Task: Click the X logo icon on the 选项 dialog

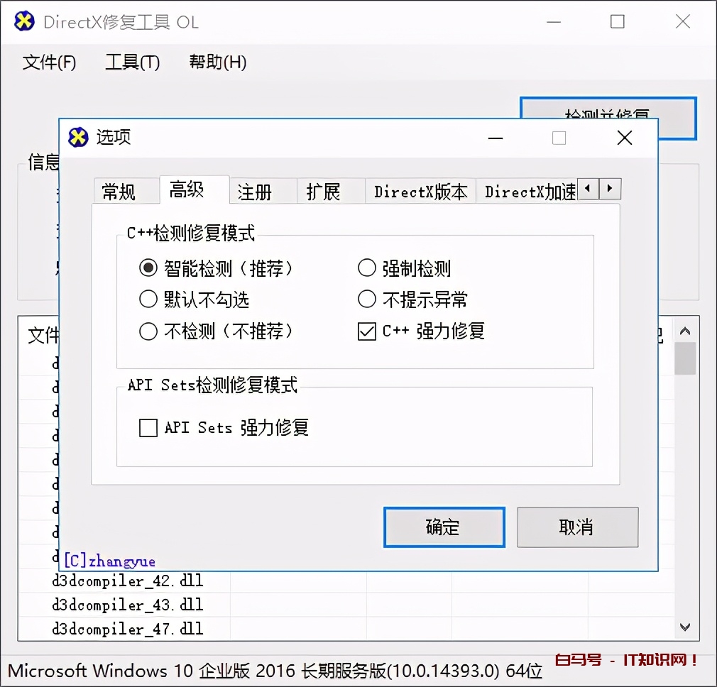Action: click(x=79, y=138)
